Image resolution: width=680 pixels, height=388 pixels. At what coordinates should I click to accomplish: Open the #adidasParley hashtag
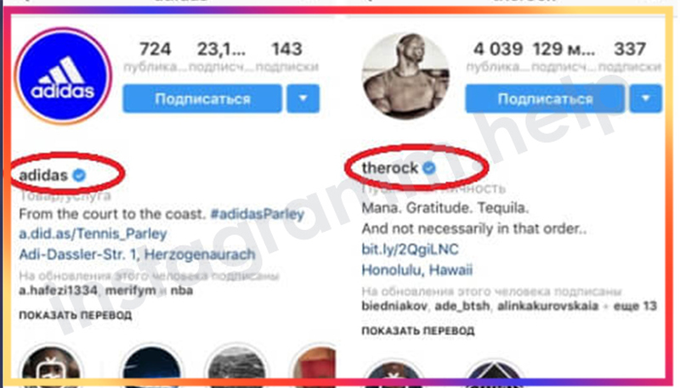(258, 214)
